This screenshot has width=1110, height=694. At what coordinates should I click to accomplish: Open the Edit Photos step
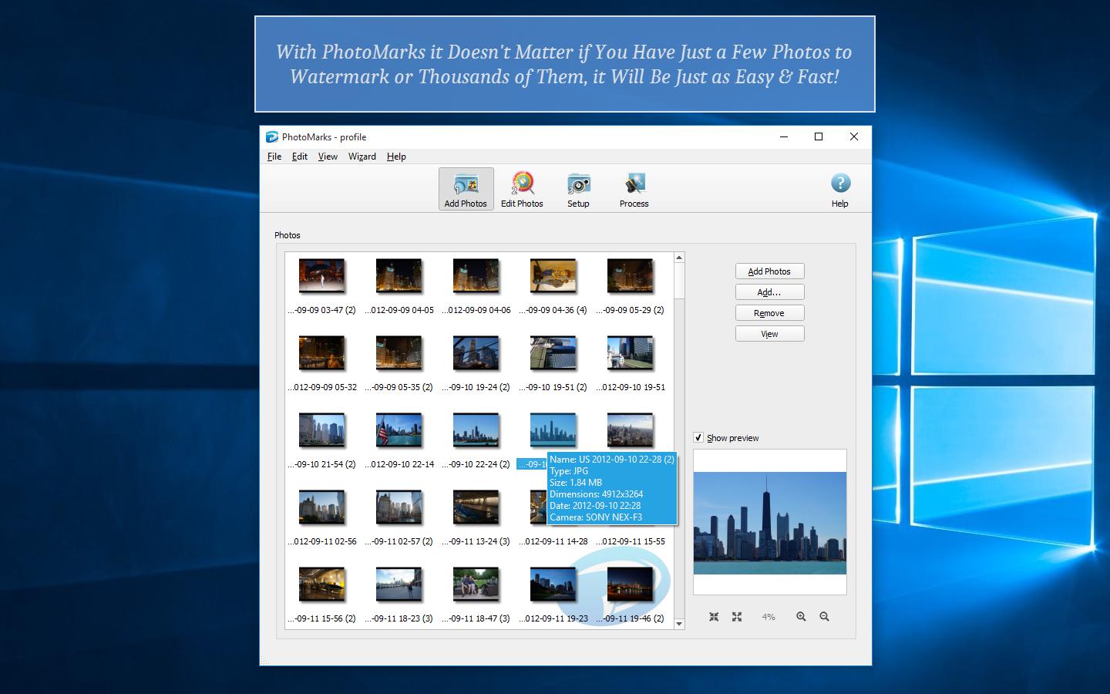click(522, 188)
